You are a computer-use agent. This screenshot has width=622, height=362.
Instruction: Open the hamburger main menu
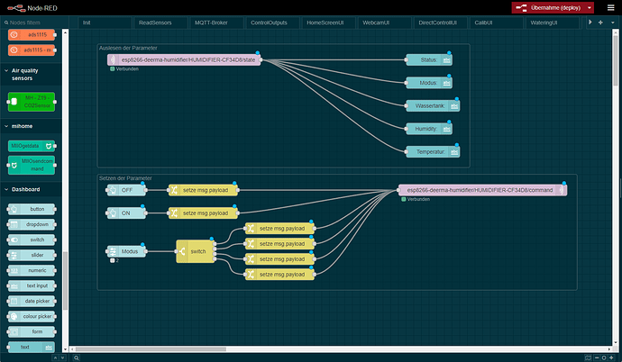[611, 7]
